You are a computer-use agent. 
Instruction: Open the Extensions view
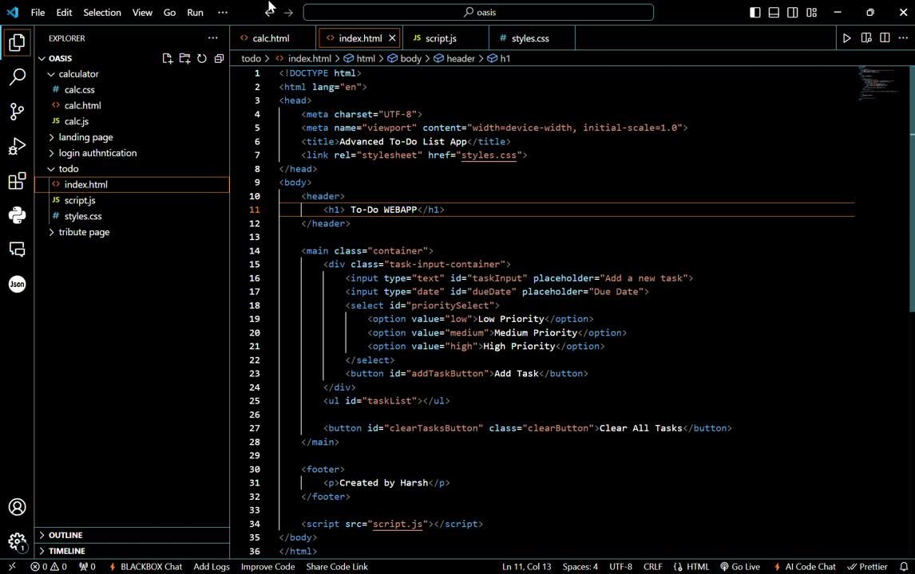point(17,182)
